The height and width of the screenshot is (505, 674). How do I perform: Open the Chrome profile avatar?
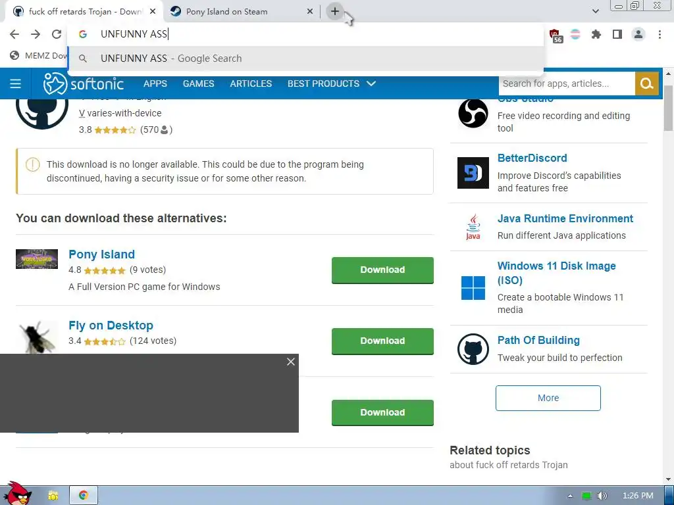click(x=638, y=34)
